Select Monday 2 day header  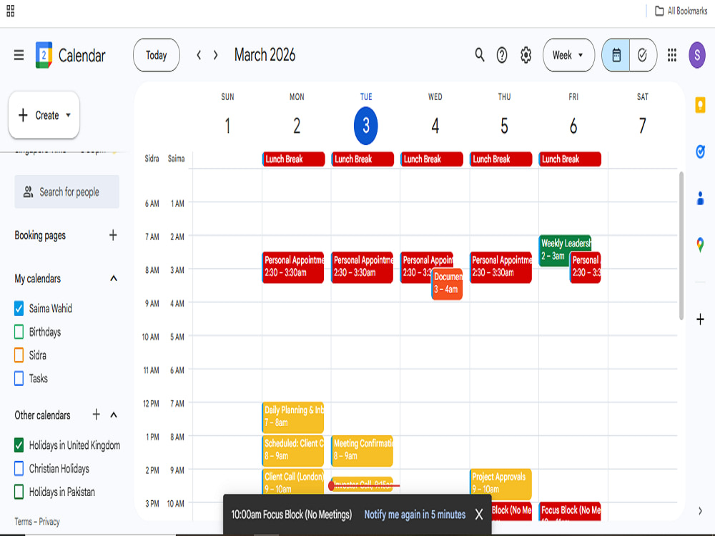click(x=297, y=126)
